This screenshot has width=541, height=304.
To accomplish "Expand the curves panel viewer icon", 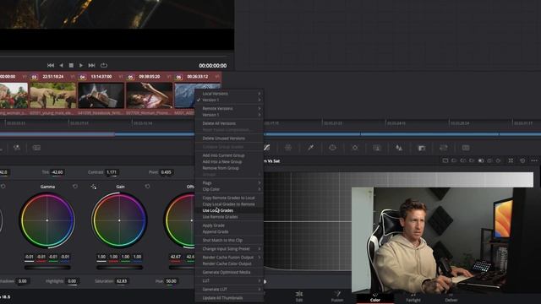I will click(511, 160).
